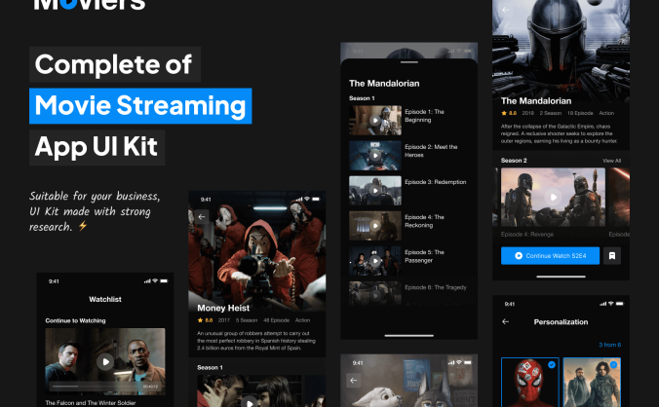Play the Season 2 Episode 4 Revenge thumbnail
This screenshot has height=407, width=659.
point(553,197)
